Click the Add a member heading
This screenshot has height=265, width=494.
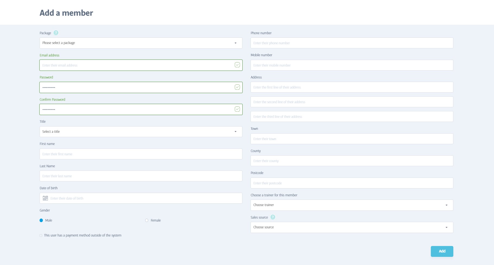(66, 13)
